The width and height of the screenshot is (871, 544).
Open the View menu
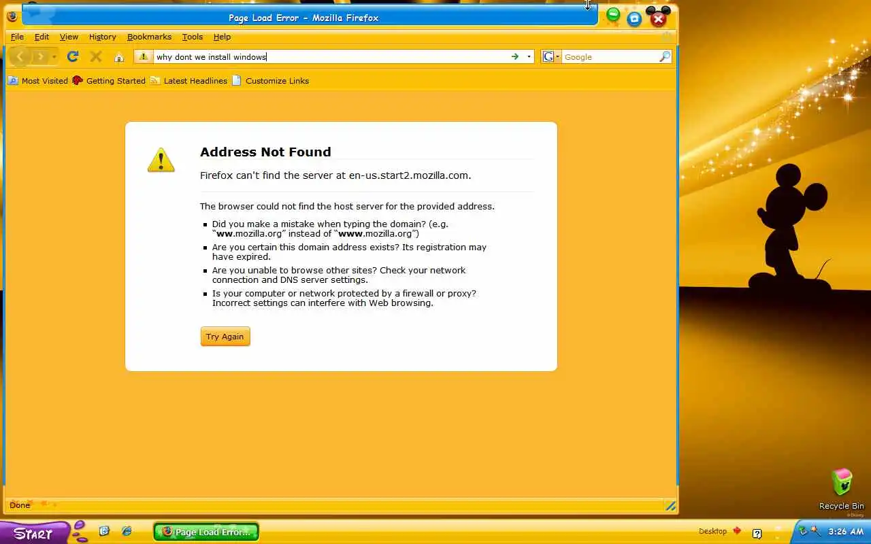69,37
